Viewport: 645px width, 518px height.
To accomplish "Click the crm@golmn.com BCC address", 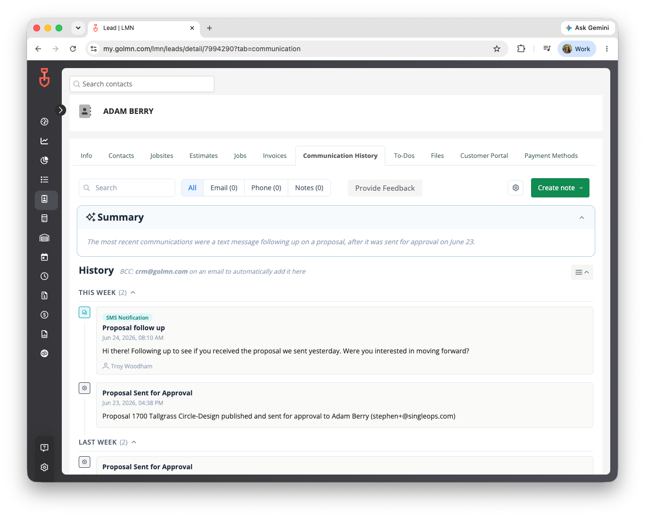I will click(161, 272).
